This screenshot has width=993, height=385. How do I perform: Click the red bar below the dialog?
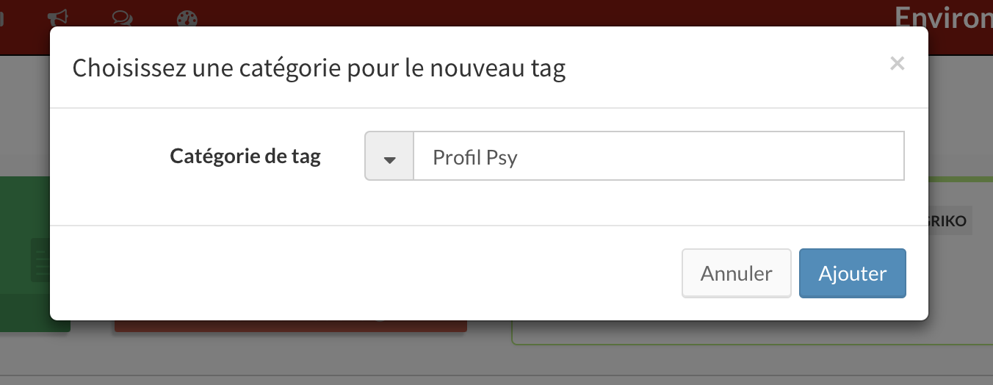(290, 326)
